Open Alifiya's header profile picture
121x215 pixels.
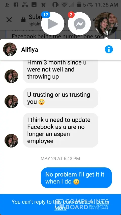point(10,49)
